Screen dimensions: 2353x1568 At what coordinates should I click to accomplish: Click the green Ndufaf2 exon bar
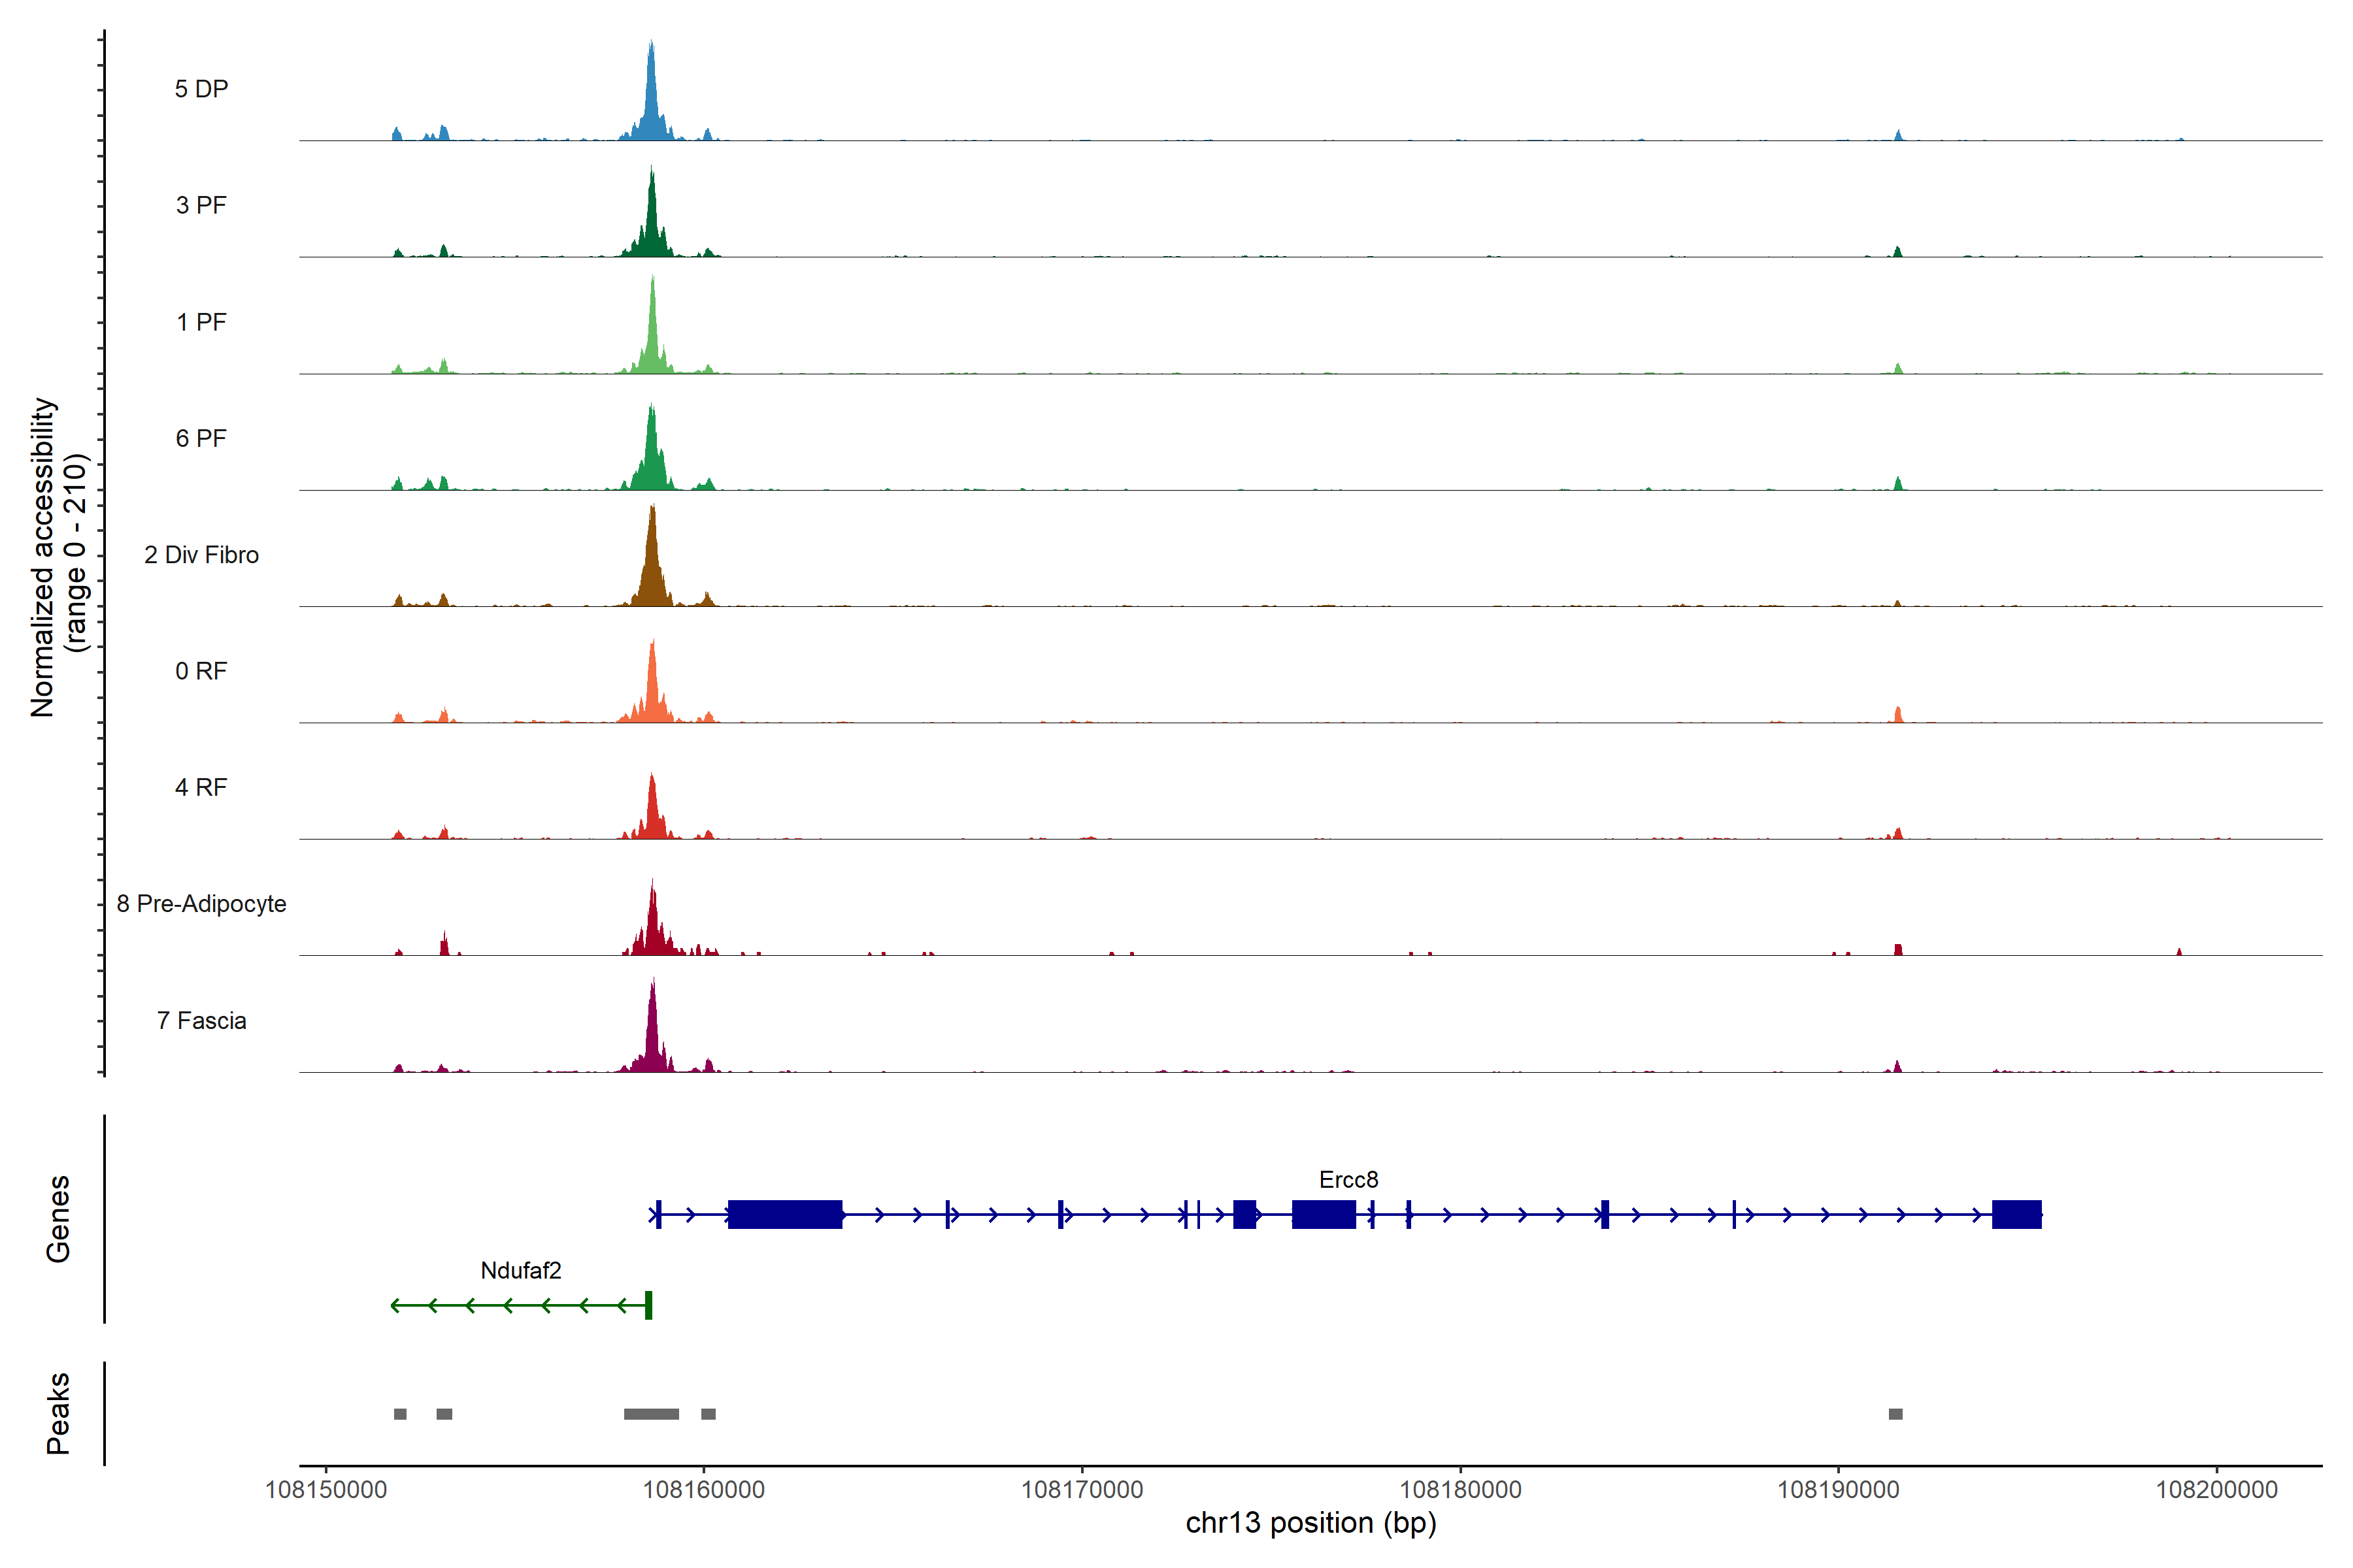point(648,1305)
